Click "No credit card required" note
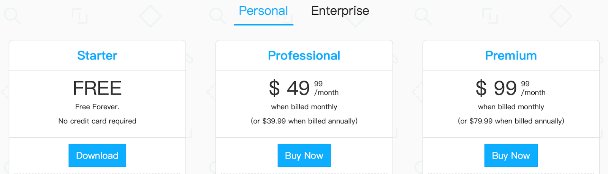The height and width of the screenshot is (174, 608). pyautogui.click(x=97, y=121)
